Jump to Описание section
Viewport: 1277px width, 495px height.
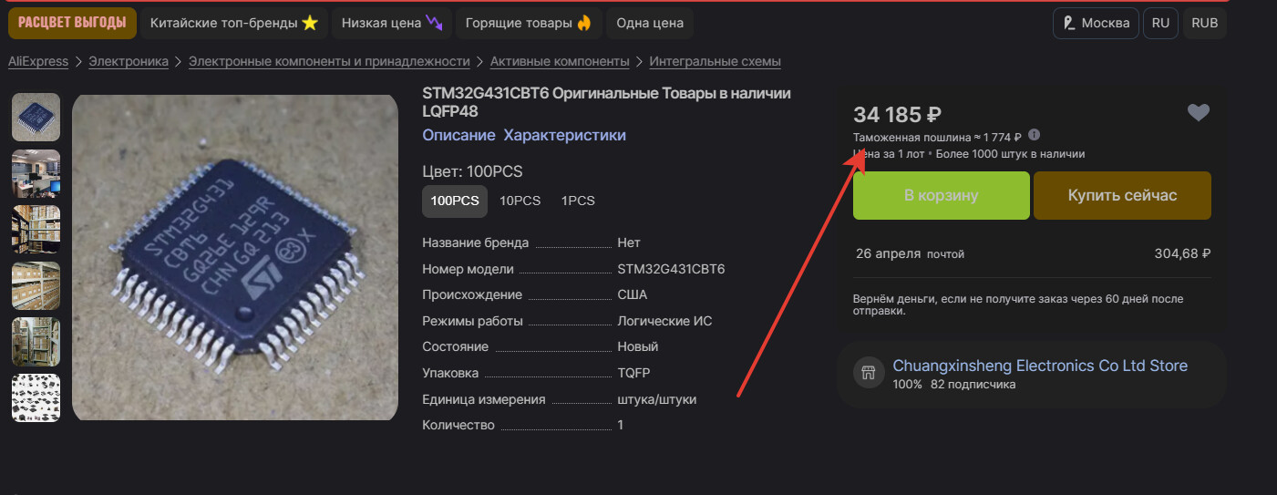458,135
